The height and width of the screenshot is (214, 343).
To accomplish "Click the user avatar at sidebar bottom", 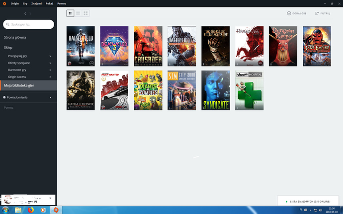I will coord(8,200).
